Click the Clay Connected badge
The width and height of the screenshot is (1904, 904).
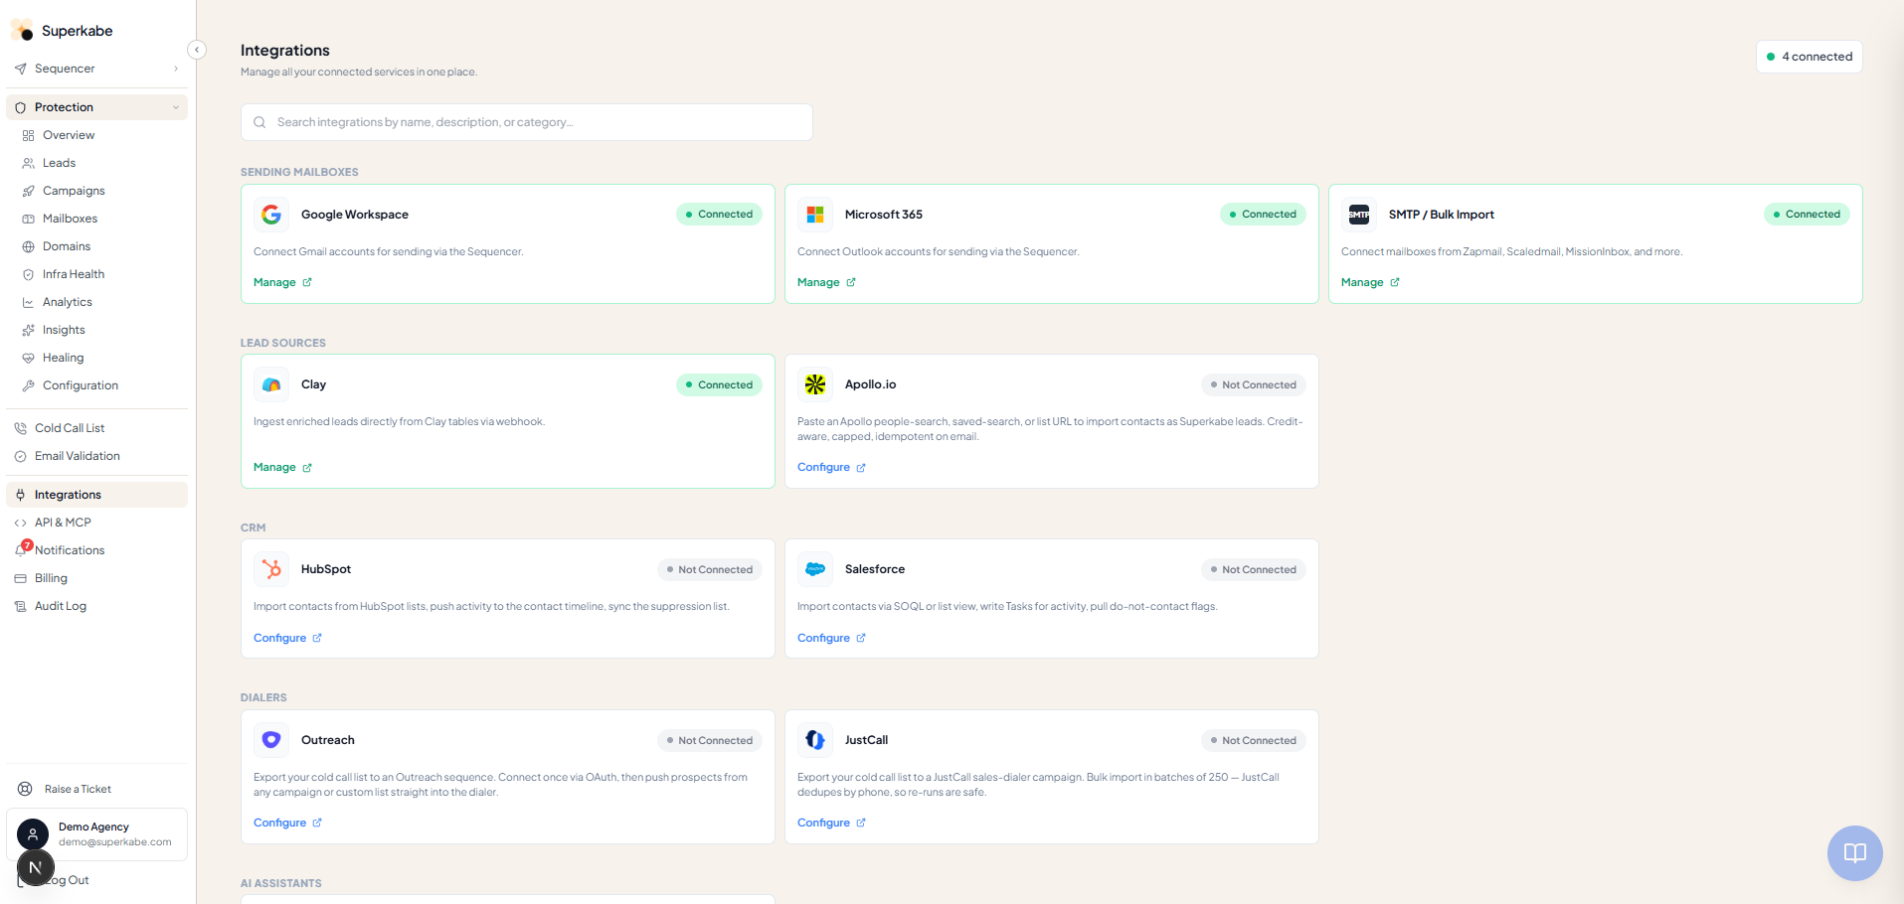coord(719,384)
